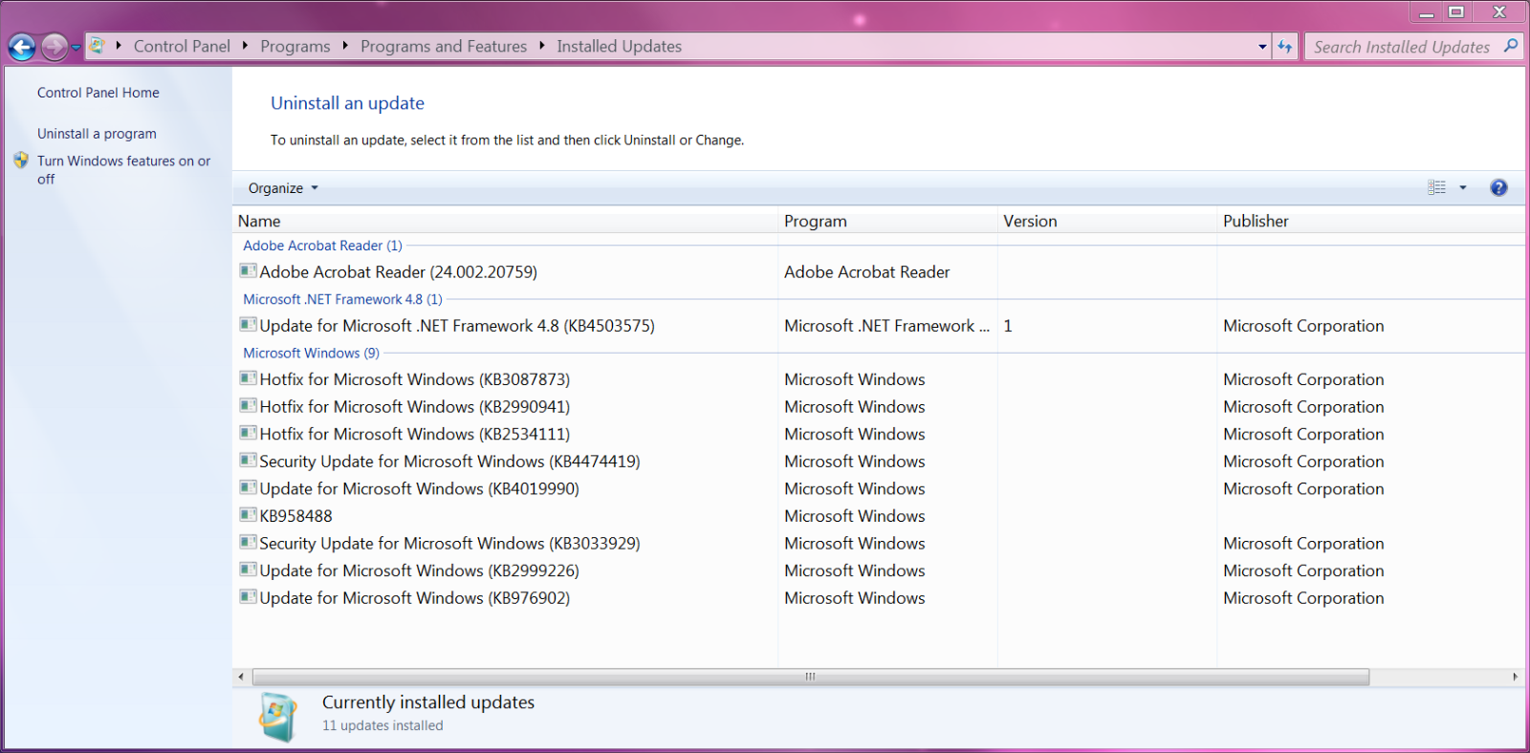This screenshot has width=1530, height=753.
Task: Click the icon beside Update KB4019990
Action: tap(249, 487)
